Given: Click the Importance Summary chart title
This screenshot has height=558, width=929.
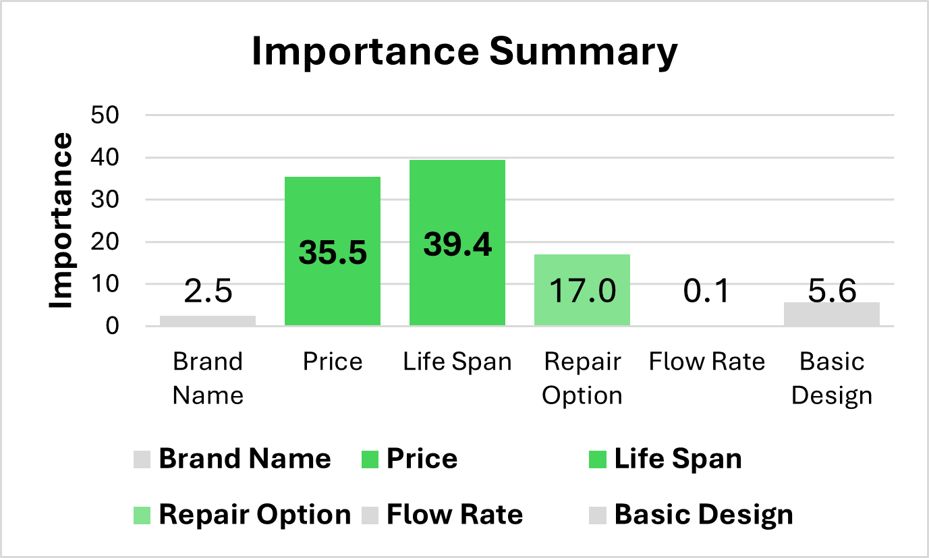Looking at the screenshot, I should 464,52.
